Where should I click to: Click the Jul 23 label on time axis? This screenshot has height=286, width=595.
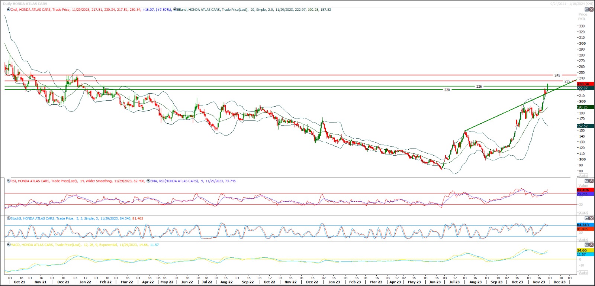454,282
